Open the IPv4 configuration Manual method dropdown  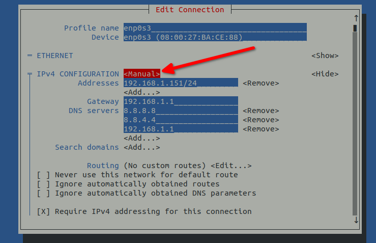point(142,74)
